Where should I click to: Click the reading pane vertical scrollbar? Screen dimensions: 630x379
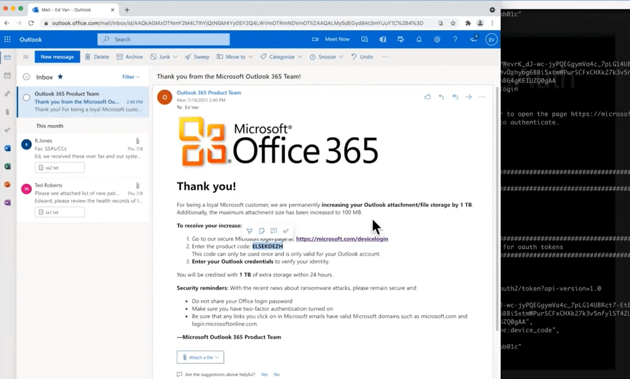(497, 209)
